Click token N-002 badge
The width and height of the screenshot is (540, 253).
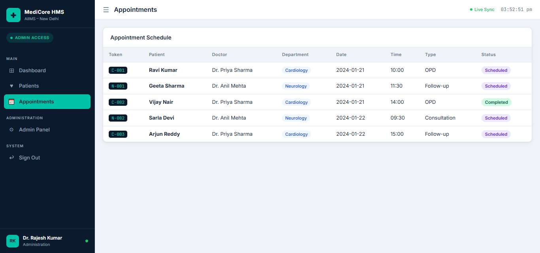point(118,118)
